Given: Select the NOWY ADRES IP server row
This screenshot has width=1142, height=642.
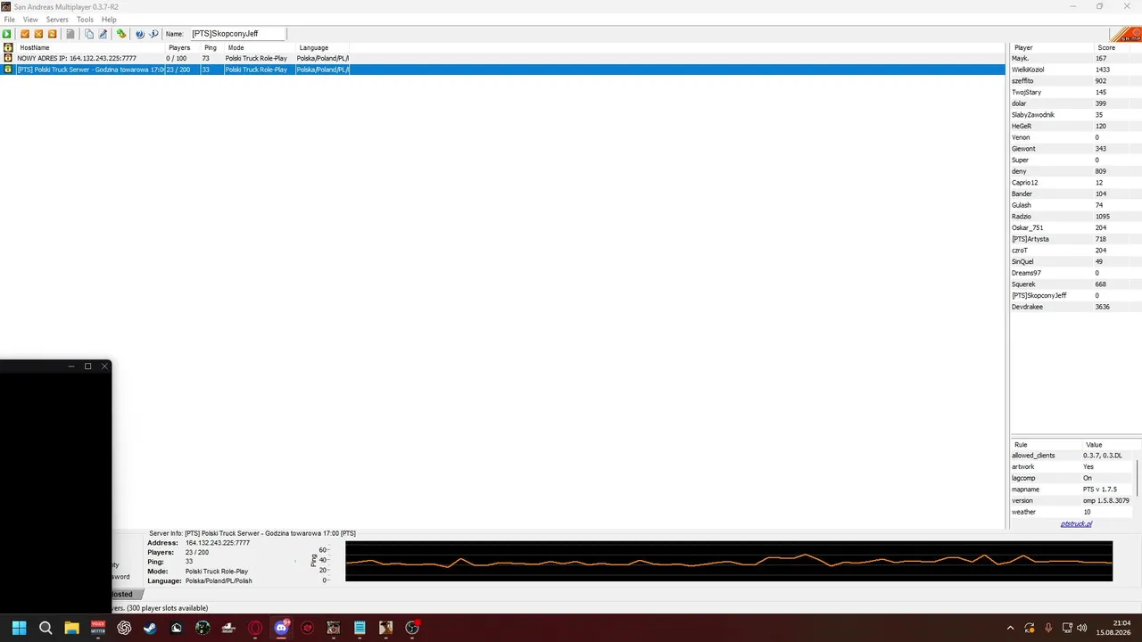Looking at the screenshot, I should coord(502,58).
